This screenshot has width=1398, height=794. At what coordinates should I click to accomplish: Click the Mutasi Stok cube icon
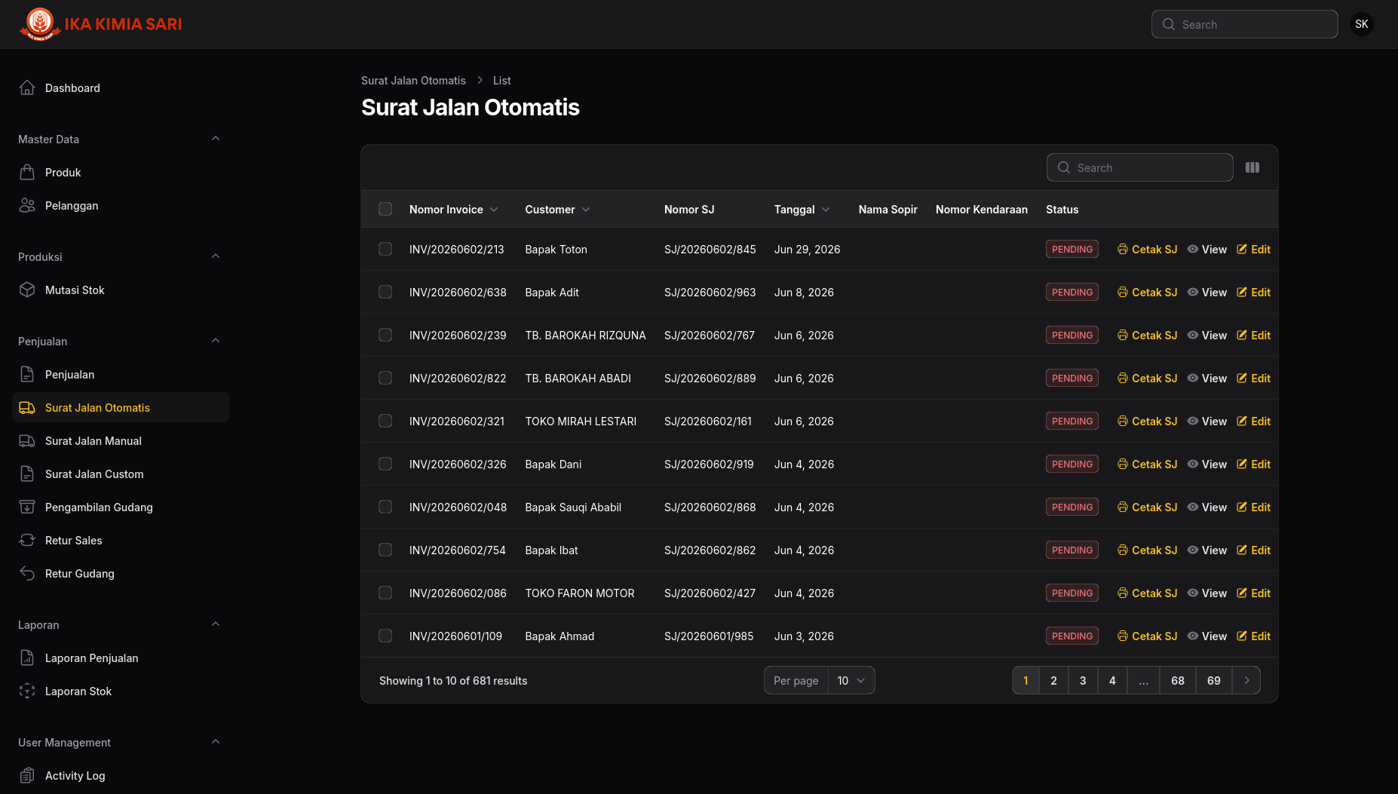coord(27,290)
